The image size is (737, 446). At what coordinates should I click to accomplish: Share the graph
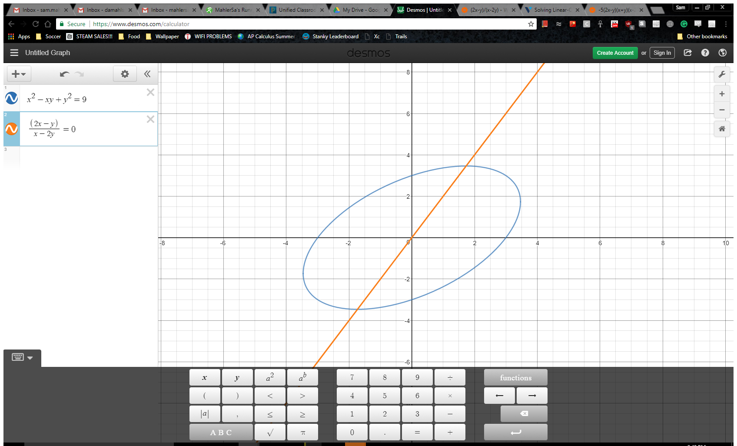point(687,53)
